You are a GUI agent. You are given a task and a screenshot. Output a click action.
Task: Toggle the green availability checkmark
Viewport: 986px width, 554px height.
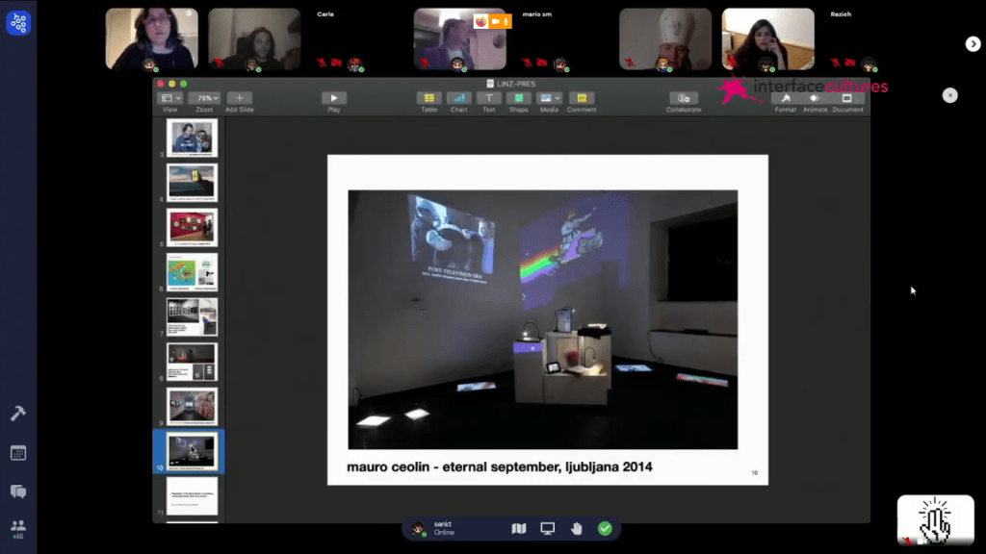point(605,528)
